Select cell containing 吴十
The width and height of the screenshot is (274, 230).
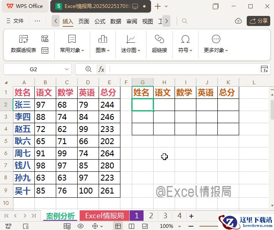24,191
